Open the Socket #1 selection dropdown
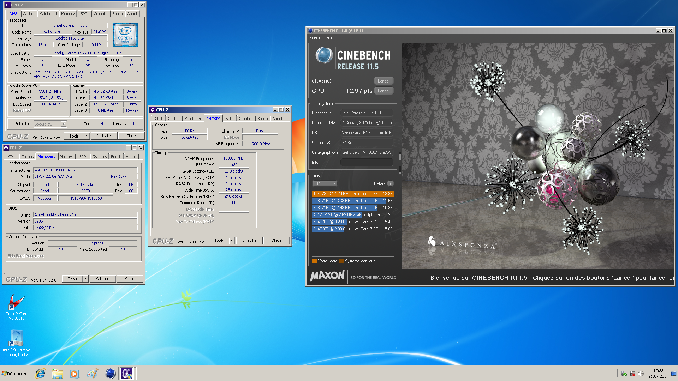Viewport: 678px width, 381px height. pos(63,124)
